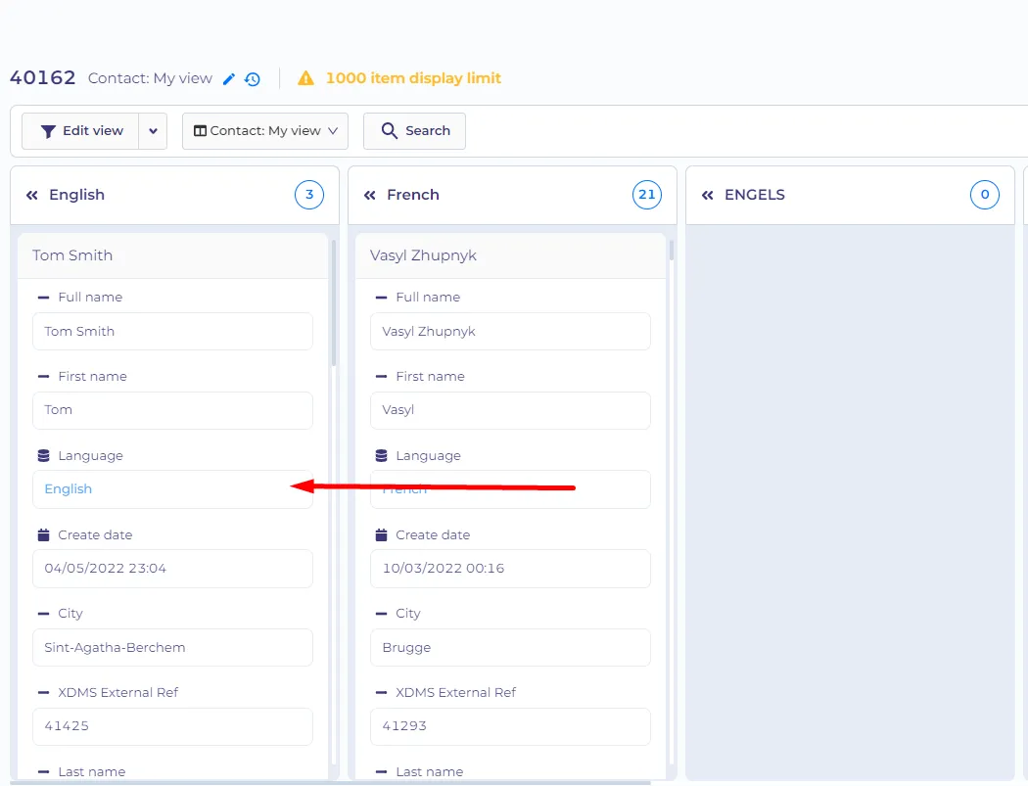Click the create date field 04/05/2022 23:04
The width and height of the screenshot is (1028, 786).
pos(172,569)
